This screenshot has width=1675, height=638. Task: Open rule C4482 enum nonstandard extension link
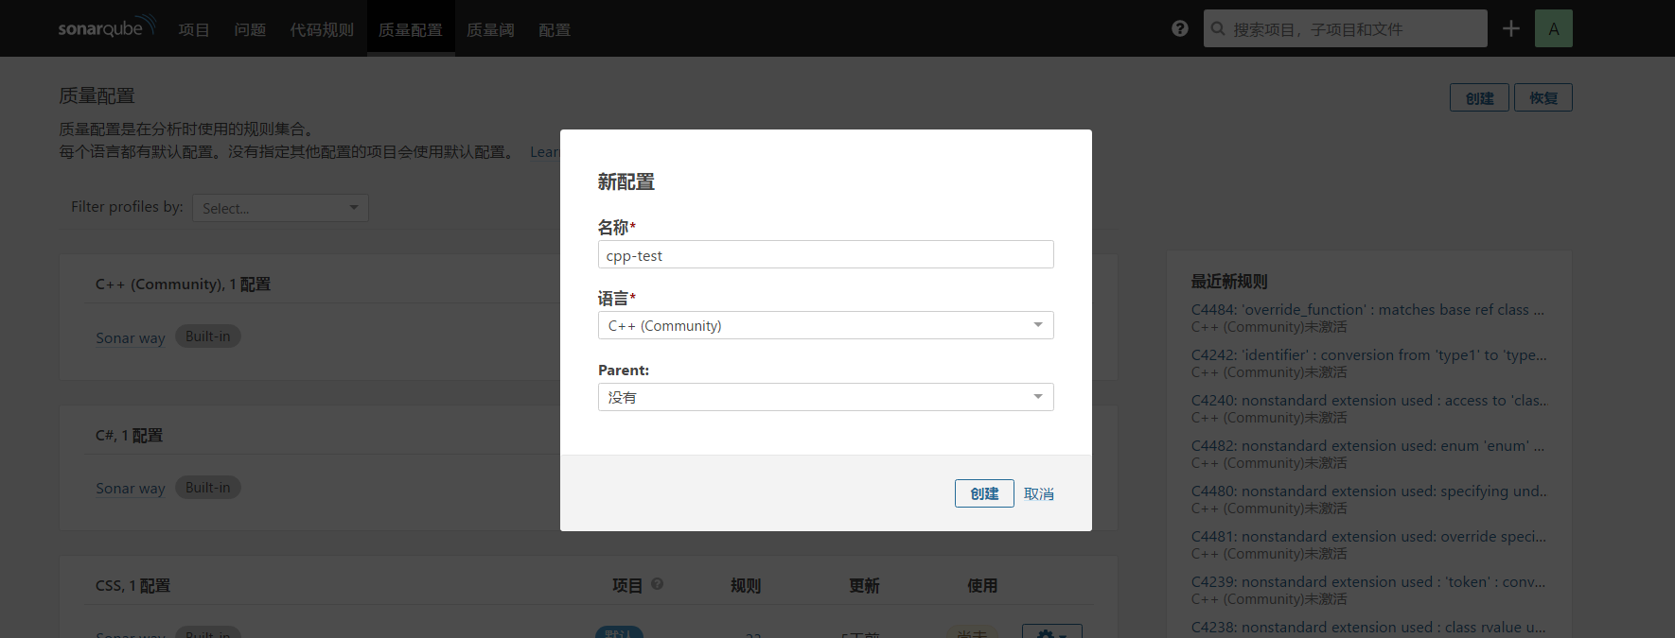pos(1367,445)
